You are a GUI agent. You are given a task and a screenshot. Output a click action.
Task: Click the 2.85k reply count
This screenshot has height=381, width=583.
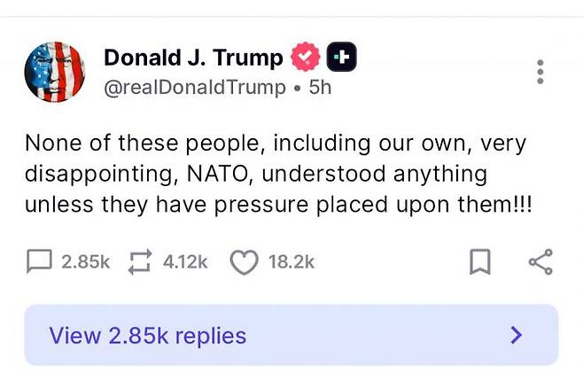pos(85,261)
